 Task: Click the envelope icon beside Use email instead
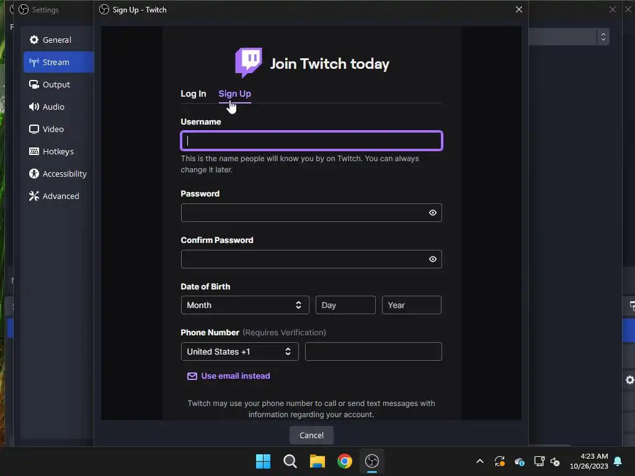[192, 376]
